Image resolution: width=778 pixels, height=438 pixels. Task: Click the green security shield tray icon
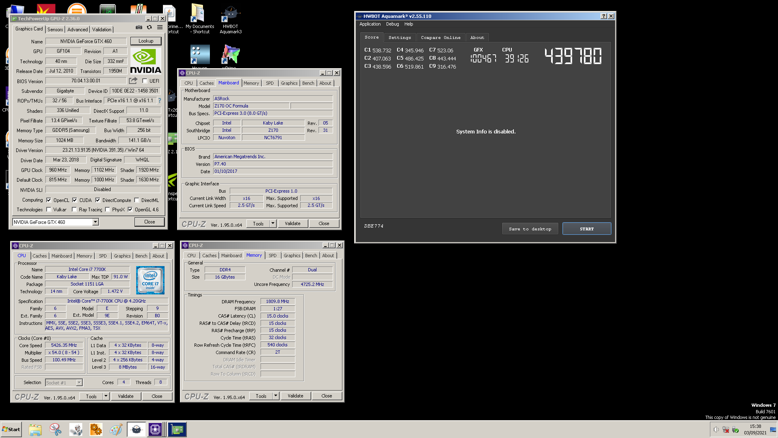735,429
